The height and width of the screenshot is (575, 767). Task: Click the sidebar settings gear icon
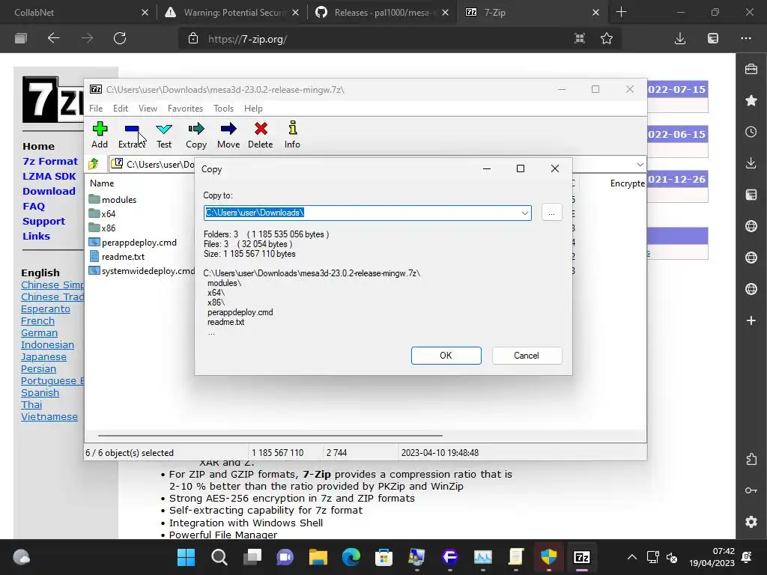751,522
